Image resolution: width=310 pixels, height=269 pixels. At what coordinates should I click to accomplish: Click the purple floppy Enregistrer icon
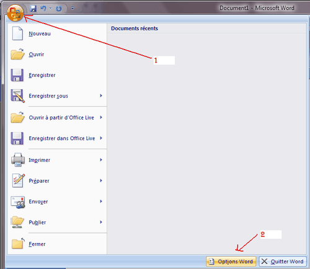[17, 75]
